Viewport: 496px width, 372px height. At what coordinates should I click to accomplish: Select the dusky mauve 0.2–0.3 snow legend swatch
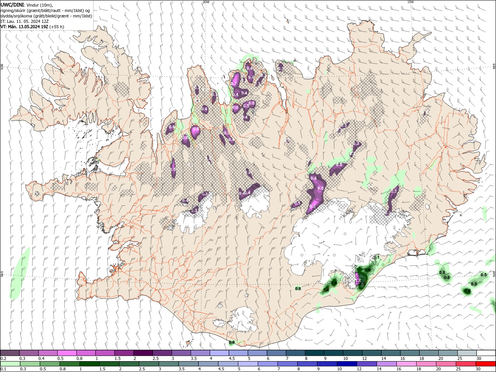coord(10,353)
